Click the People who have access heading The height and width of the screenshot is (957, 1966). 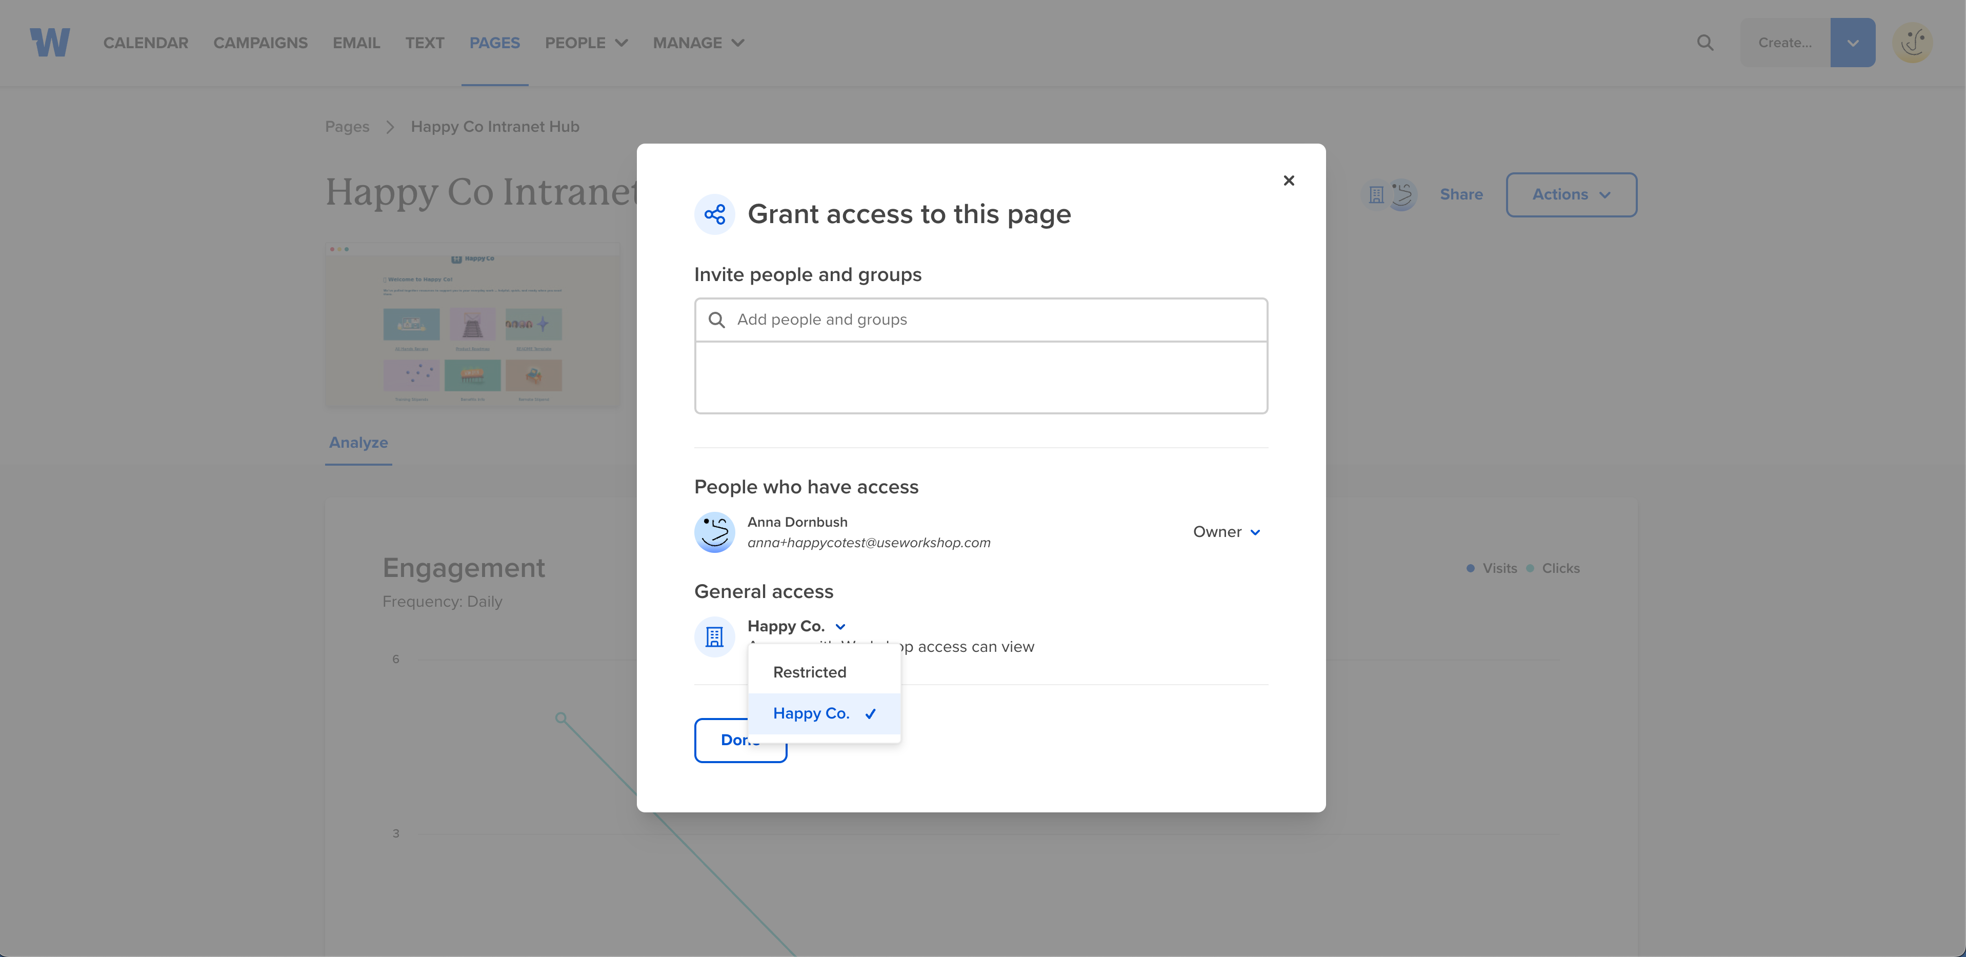[x=807, y=487]
